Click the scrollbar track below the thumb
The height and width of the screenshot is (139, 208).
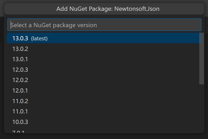pyautogui.click(x=202, y=108)
